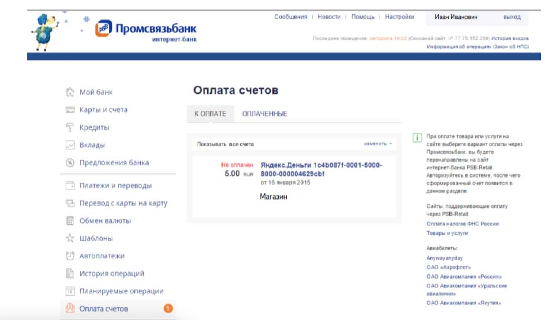Viewport: 557px width, 320px height.
Task: Click the calendar icon beside Планируемые операции
Action: coord(70,291)
